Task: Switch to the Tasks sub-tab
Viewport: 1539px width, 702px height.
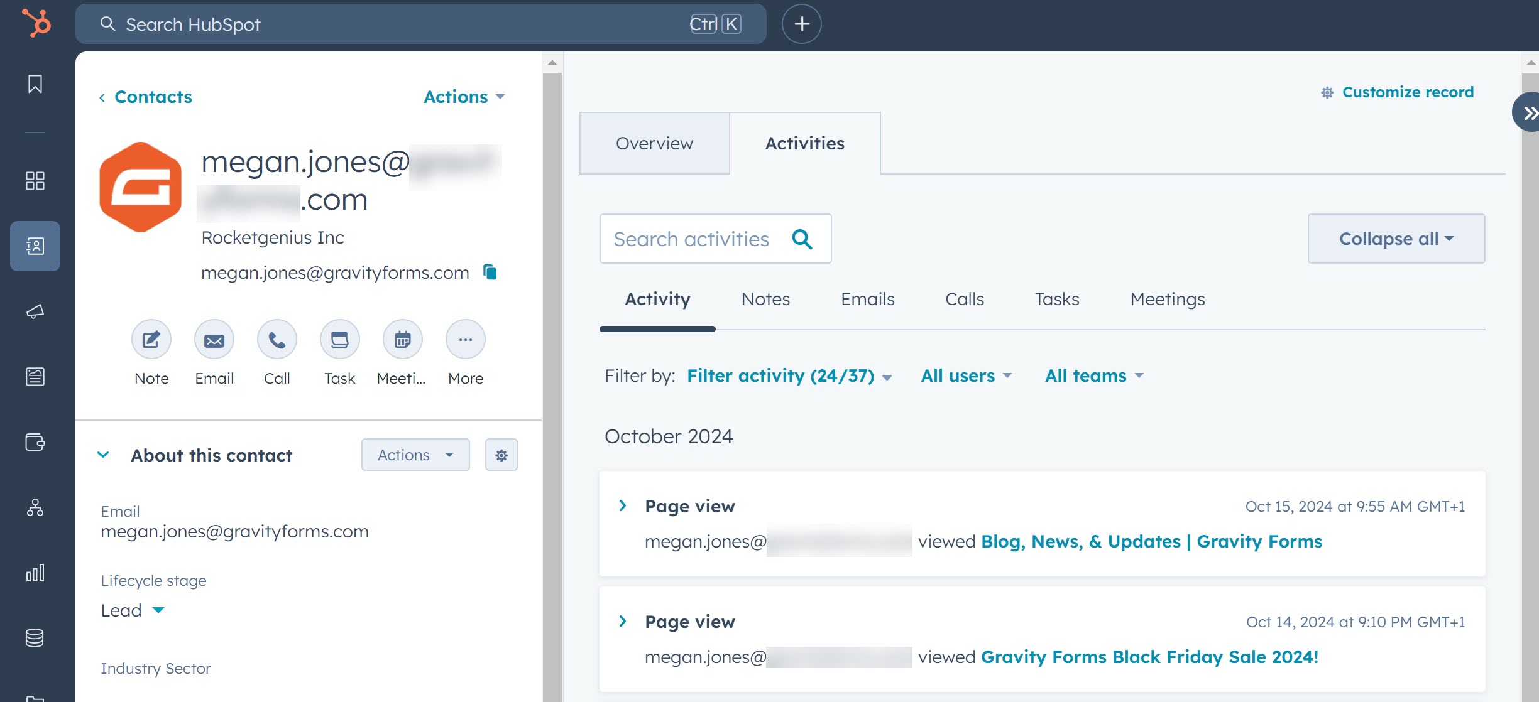Action: (x=1057, y=299)
